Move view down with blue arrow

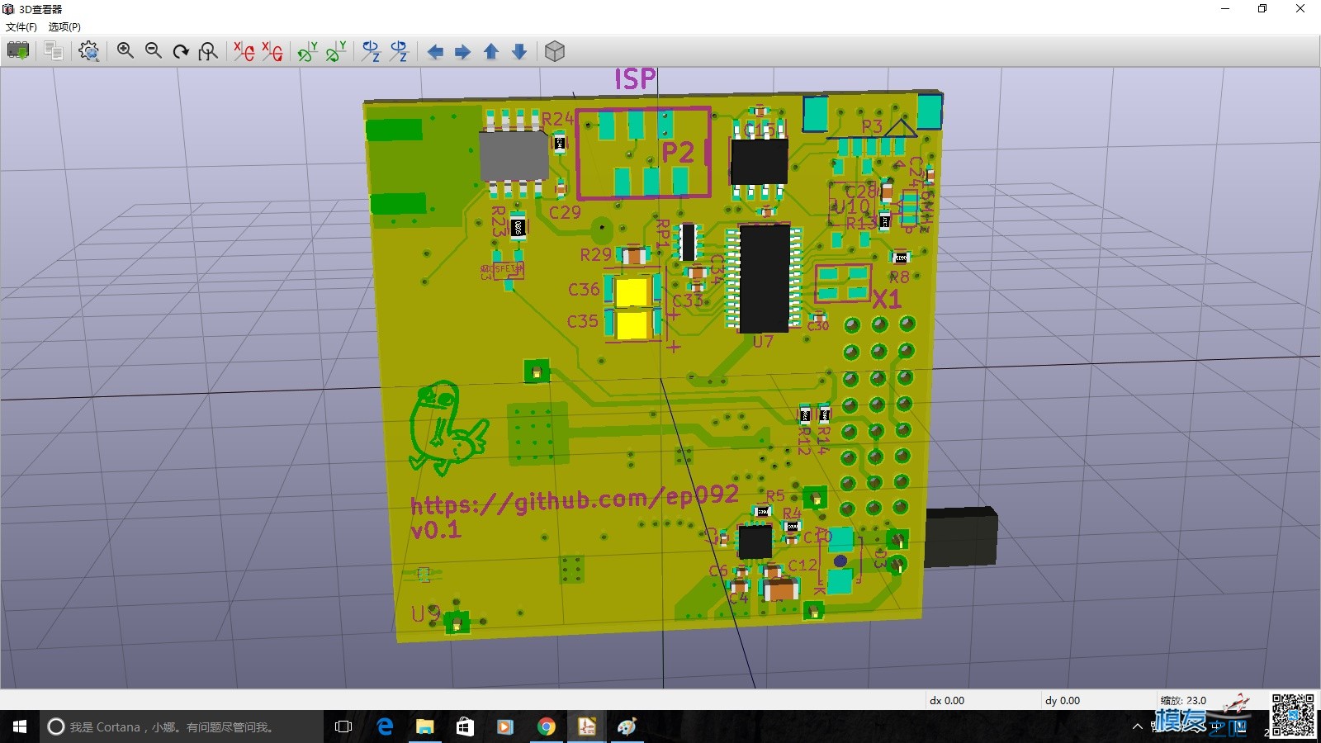click(x=519, y=52)
